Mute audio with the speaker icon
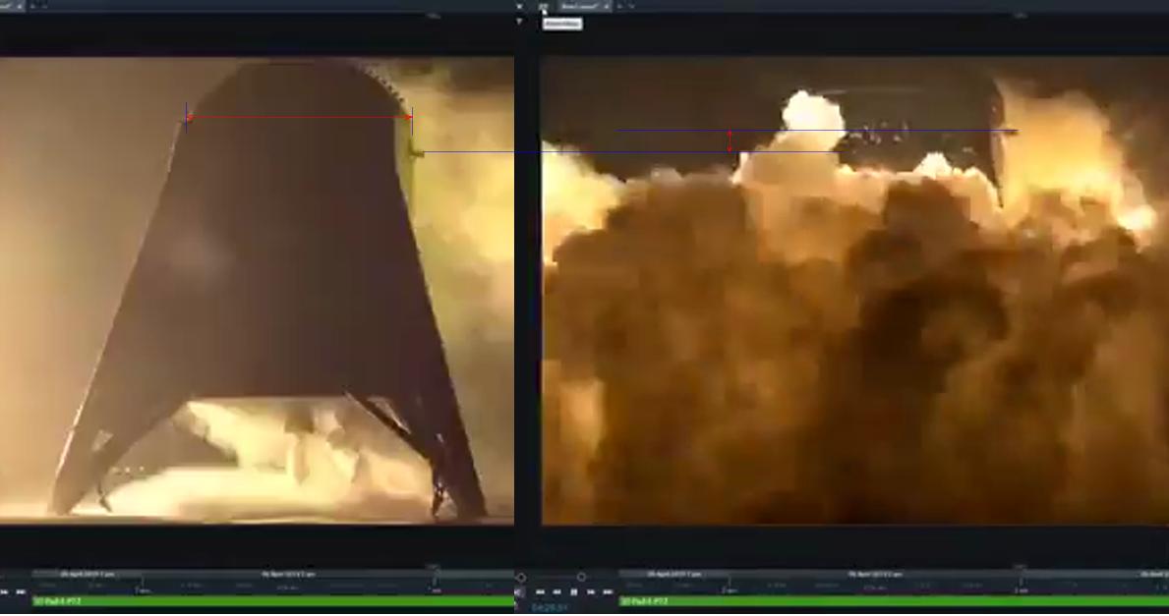This screenshot has height=616, width=1169. [519, 592]
